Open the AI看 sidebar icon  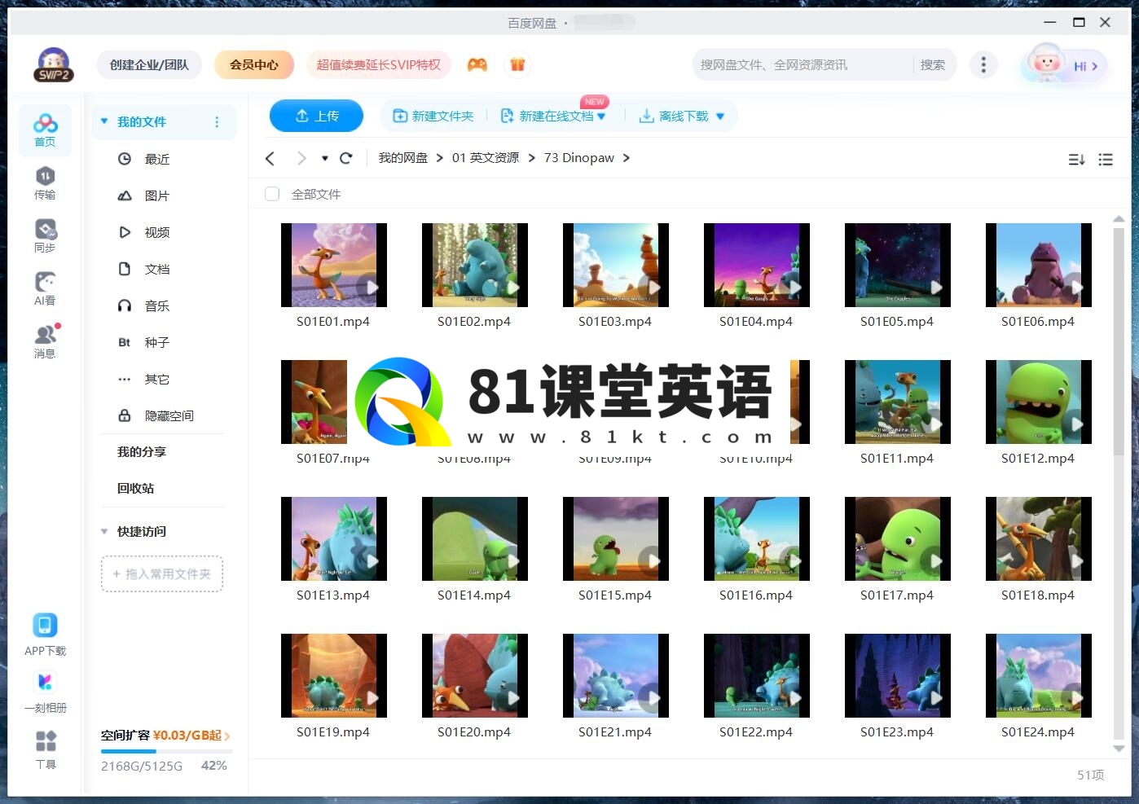tap(45, 289)
